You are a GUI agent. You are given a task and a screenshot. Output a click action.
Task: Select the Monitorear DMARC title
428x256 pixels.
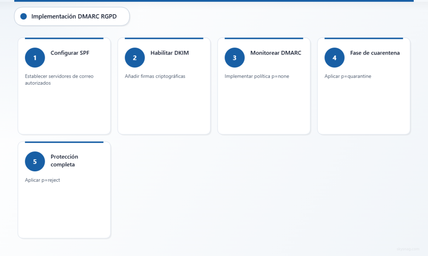click(x=275, y=53)
